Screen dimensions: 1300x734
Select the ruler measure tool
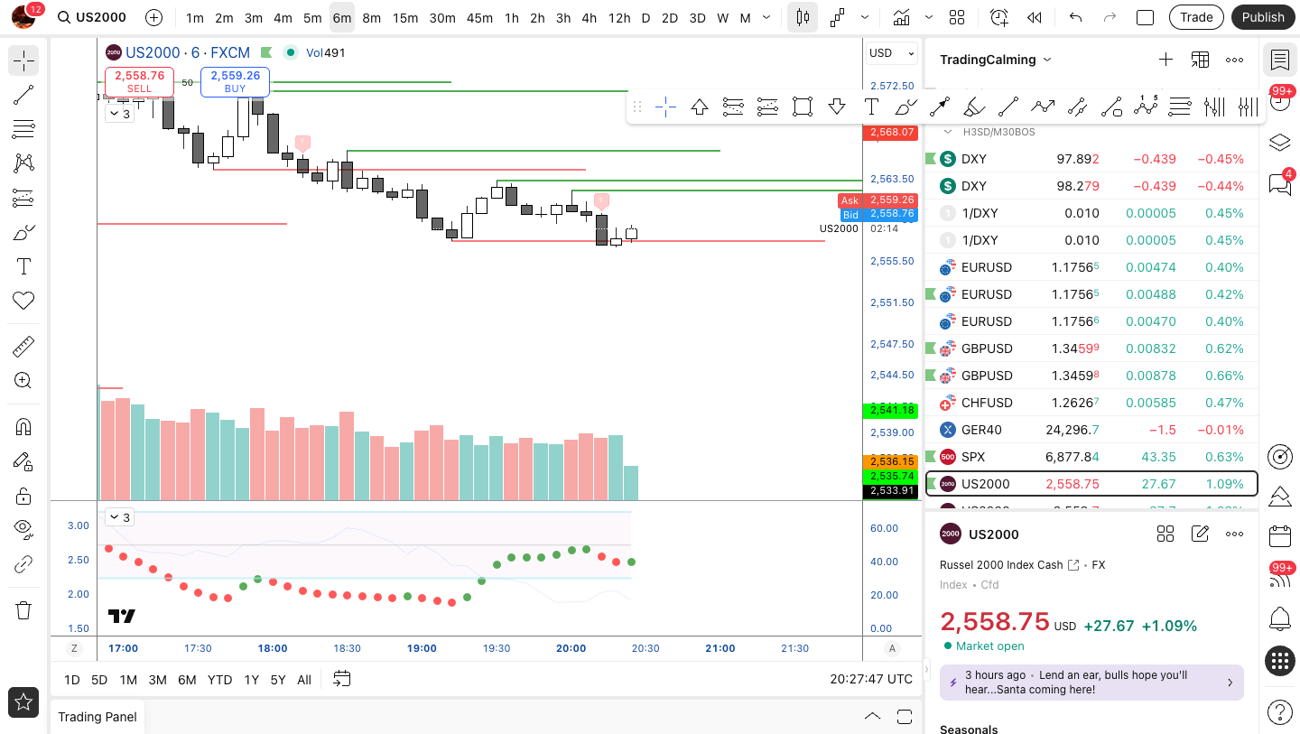pyautogui.click(x=23, y=347)
